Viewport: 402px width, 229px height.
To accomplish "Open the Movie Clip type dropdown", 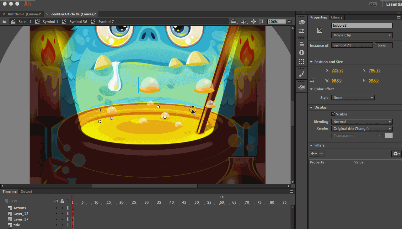I will coord(362,35).
